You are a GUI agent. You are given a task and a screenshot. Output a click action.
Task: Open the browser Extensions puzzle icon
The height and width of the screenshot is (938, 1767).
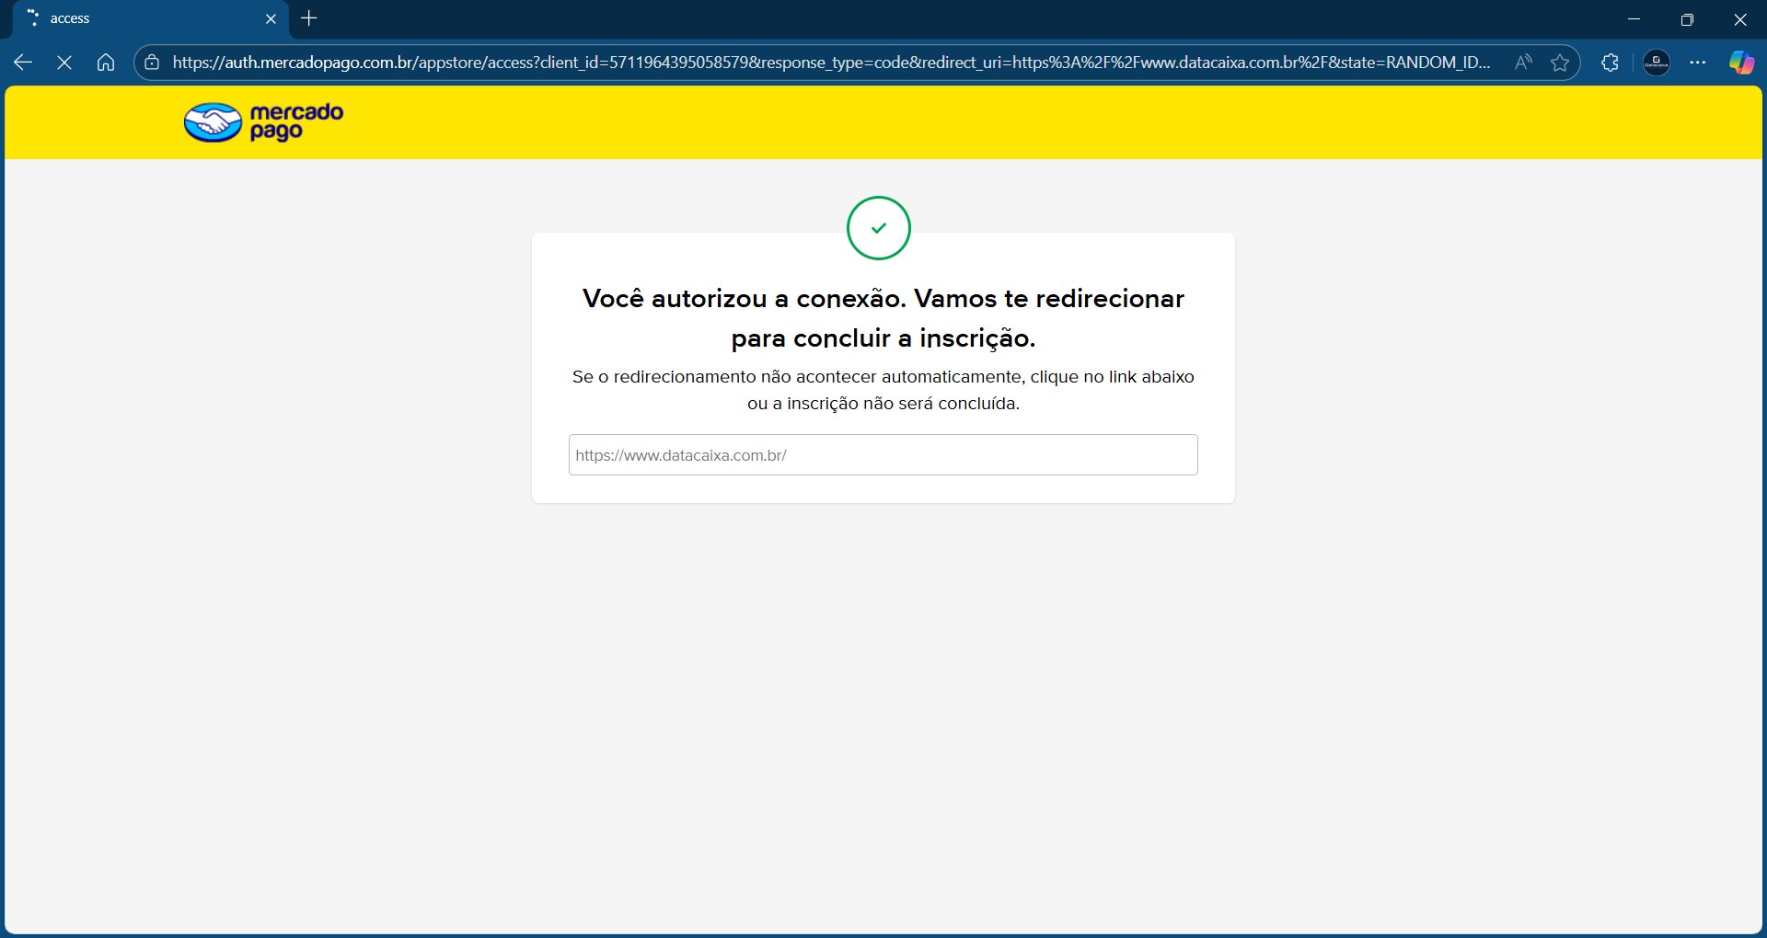[1610, 63]
